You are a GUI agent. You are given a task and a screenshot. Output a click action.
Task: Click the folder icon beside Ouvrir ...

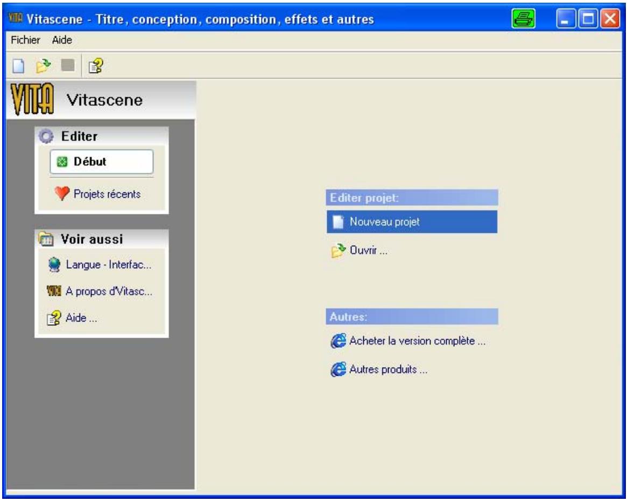coord(339,251)
